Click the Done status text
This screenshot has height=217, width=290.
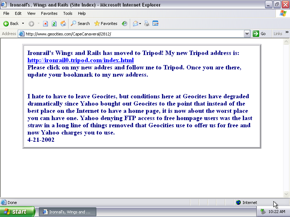pyautogui.click(x=12, y=203)
